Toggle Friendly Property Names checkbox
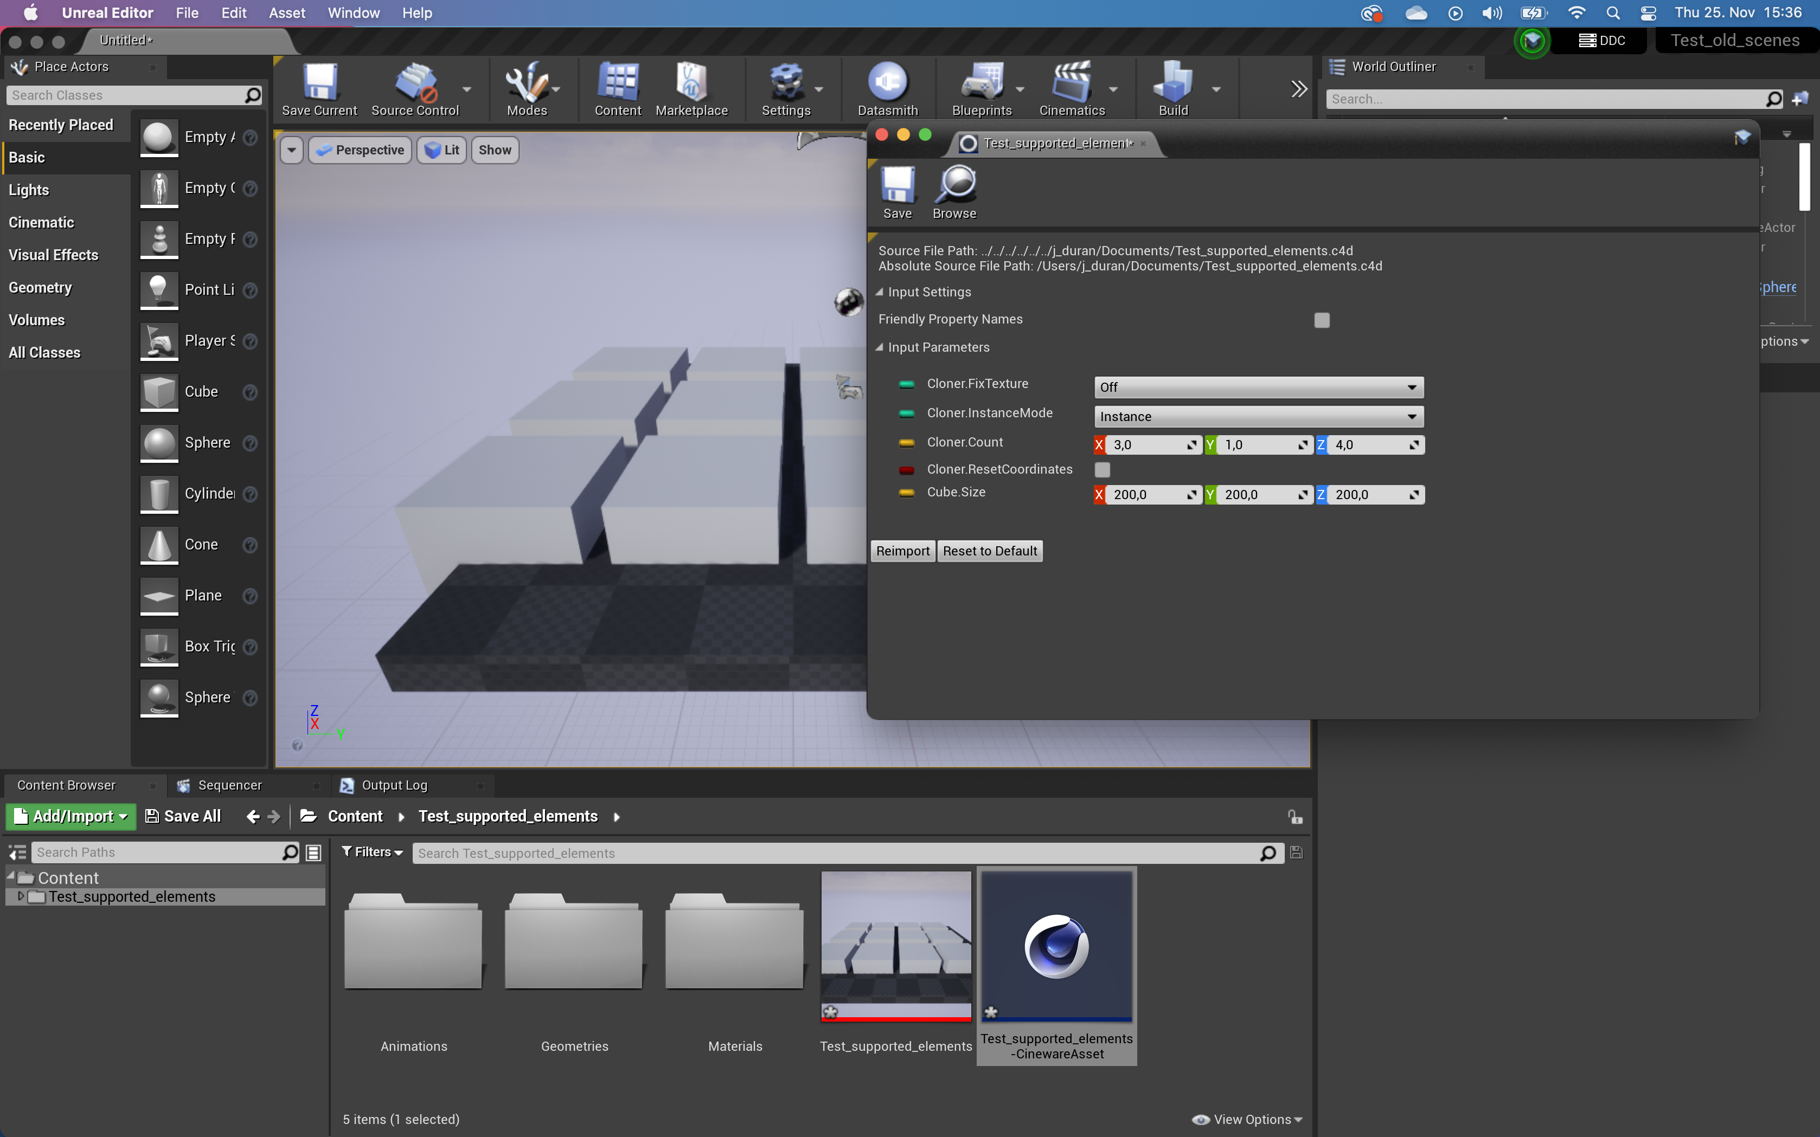This screenshot has height=1137, width=1820. pyautogui.click(x=1321, y=320)
